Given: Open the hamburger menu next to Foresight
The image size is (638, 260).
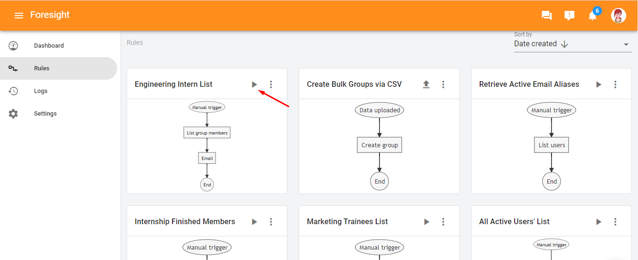Looking at the screenshot, I should pos(19,16).
